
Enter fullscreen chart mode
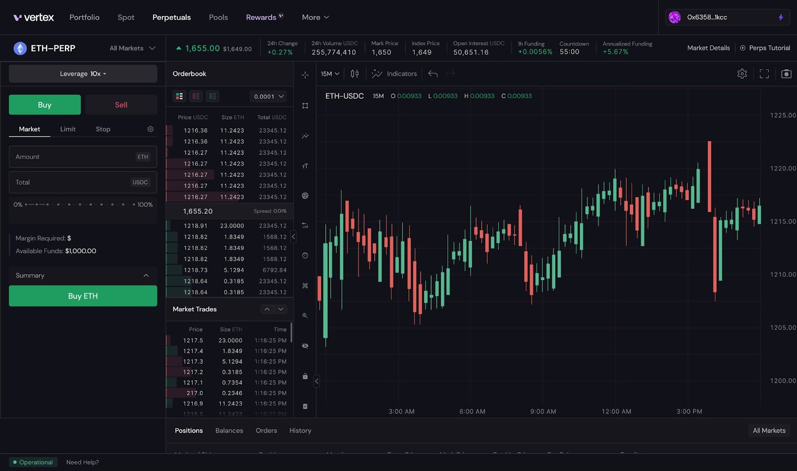[764, 74]
